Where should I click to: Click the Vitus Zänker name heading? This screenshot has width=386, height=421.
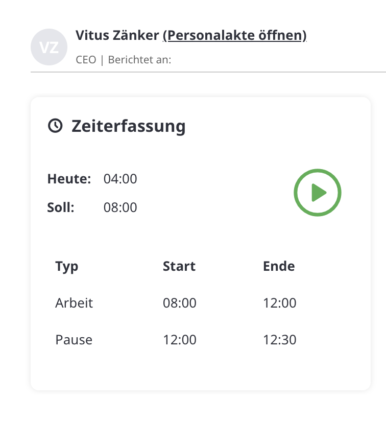[x=117, y=35]
